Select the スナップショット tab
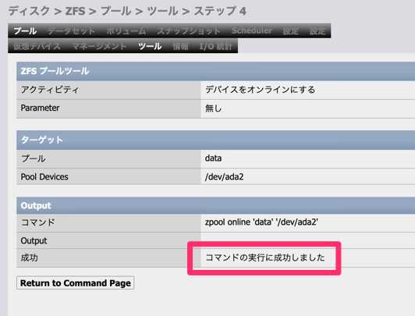The width and height of the screenshot is (415, 316). coord(189,31)
